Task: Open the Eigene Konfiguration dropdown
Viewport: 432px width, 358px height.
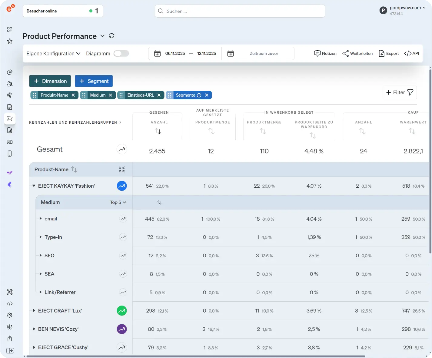Action: [53, 53]
